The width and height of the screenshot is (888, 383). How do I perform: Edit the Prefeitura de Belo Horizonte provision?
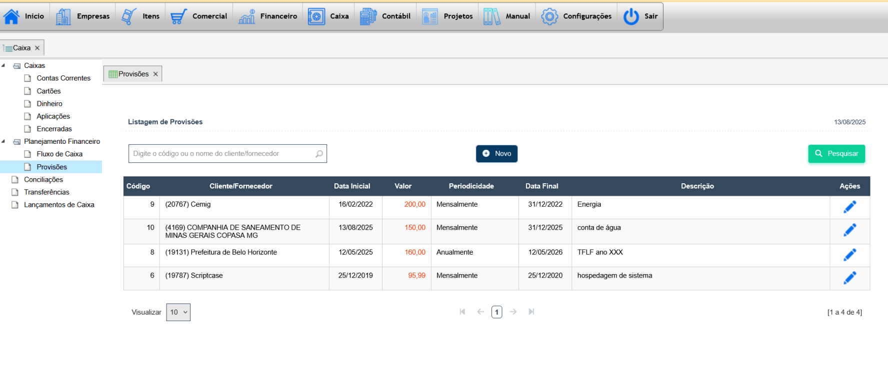(x=849, y=255)
